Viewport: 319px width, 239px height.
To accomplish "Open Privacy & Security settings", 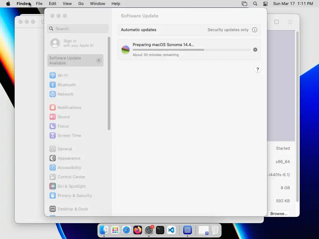I will [x=71, y=196].
